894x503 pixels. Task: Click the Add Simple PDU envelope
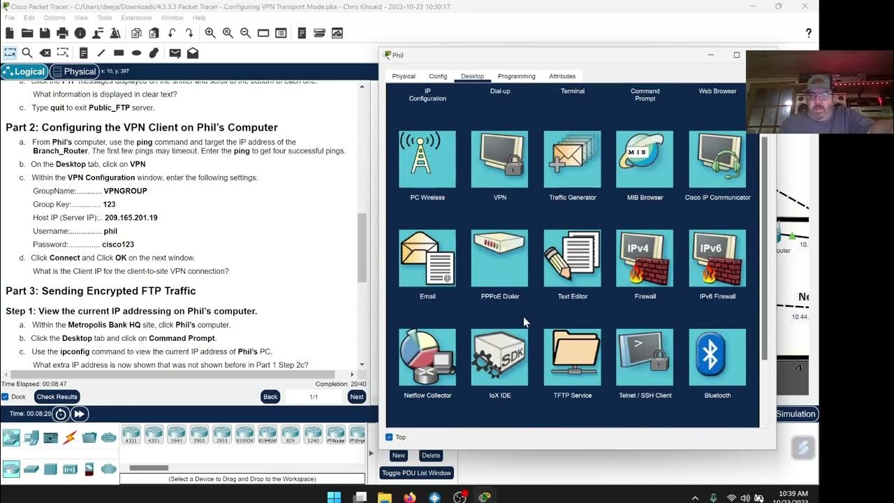pos(175,52)
